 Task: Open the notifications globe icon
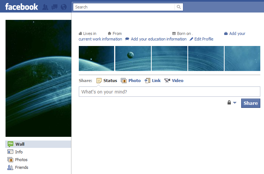click(x=64, y=7)
